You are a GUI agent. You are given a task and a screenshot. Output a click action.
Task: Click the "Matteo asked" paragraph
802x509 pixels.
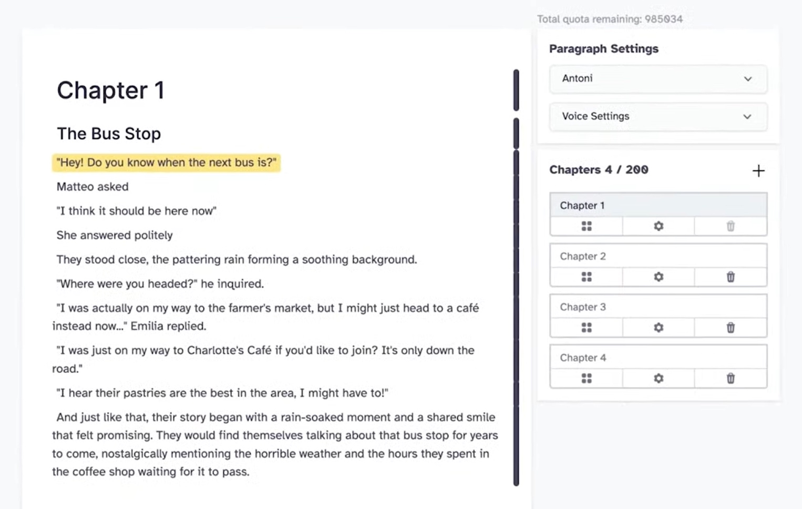coord(92,187)
